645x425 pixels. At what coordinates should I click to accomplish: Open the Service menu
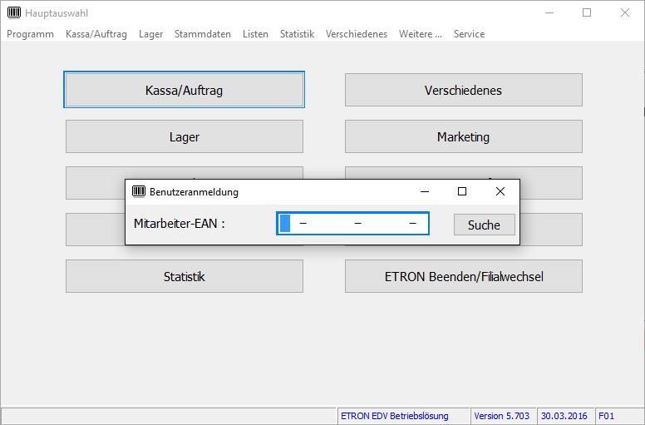[x=469, y=34]
